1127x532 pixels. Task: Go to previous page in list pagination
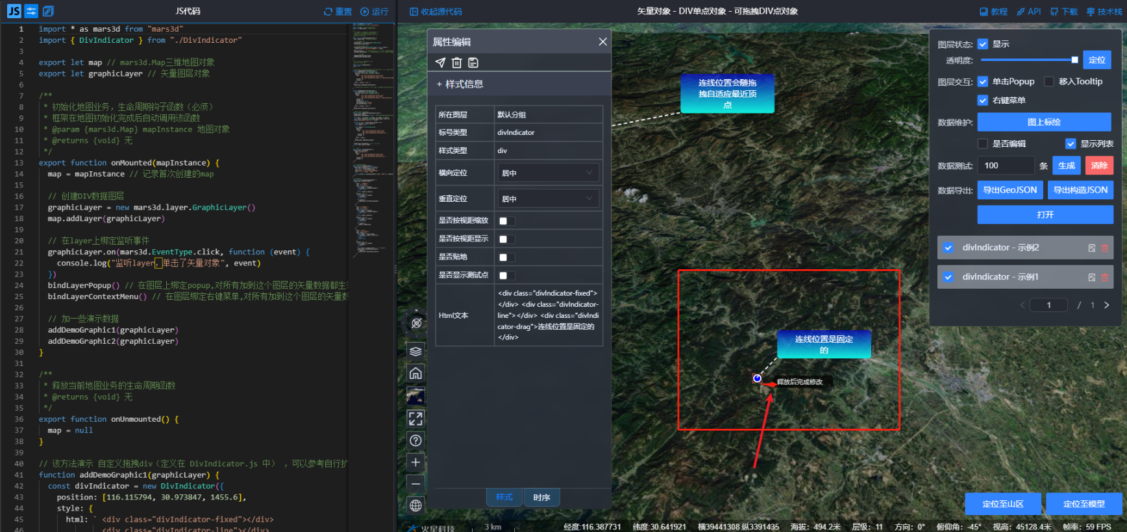1022,305
